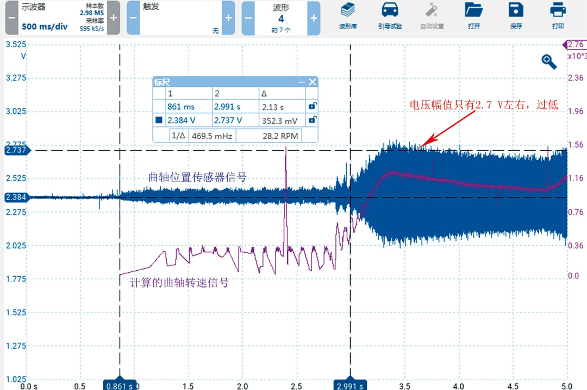Open the 波形库 waveform library

click(x=348, y=16)
